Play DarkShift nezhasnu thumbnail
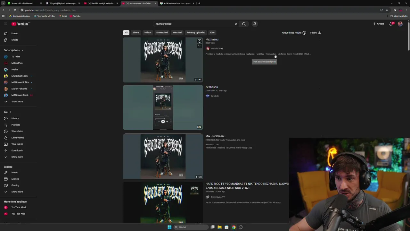Image resolution: width=410 pixels, height=231 pixels. tap(163, 107)
